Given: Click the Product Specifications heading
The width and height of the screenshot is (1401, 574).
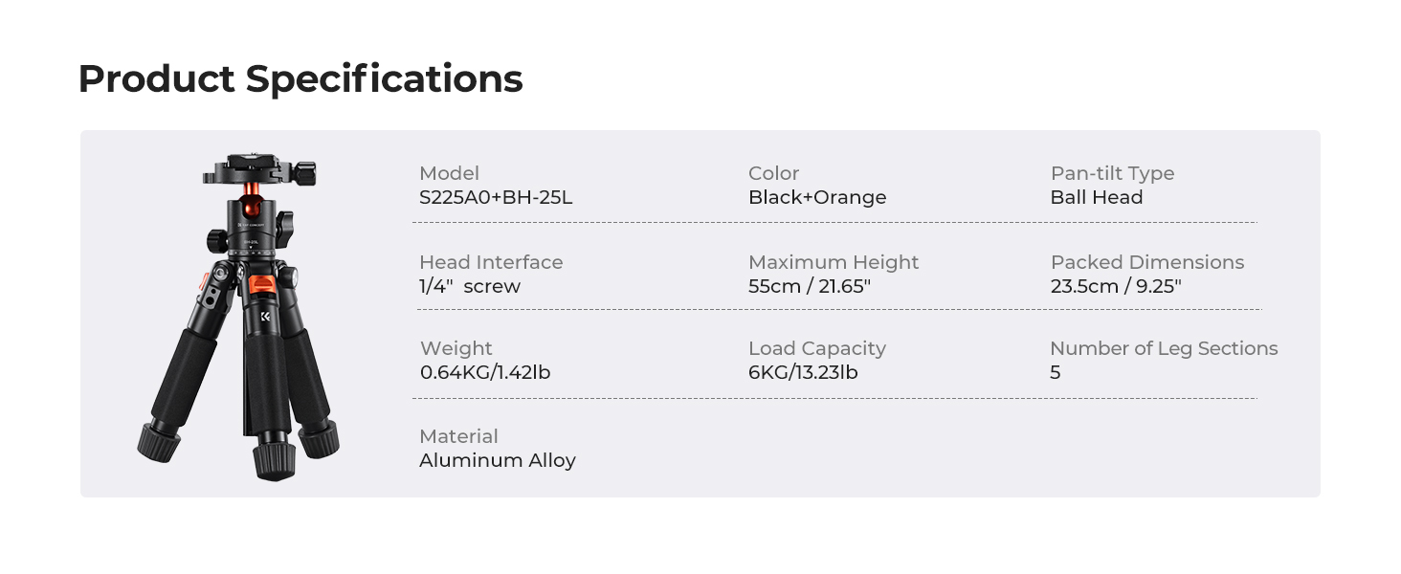Looking at the screenshot, I should pos(300,78).
